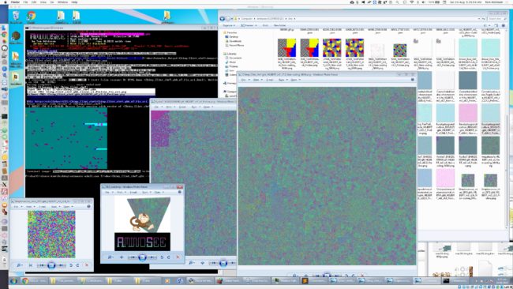Open Windows Start button on taskbar
513x289 pixels.
(13, 281)
